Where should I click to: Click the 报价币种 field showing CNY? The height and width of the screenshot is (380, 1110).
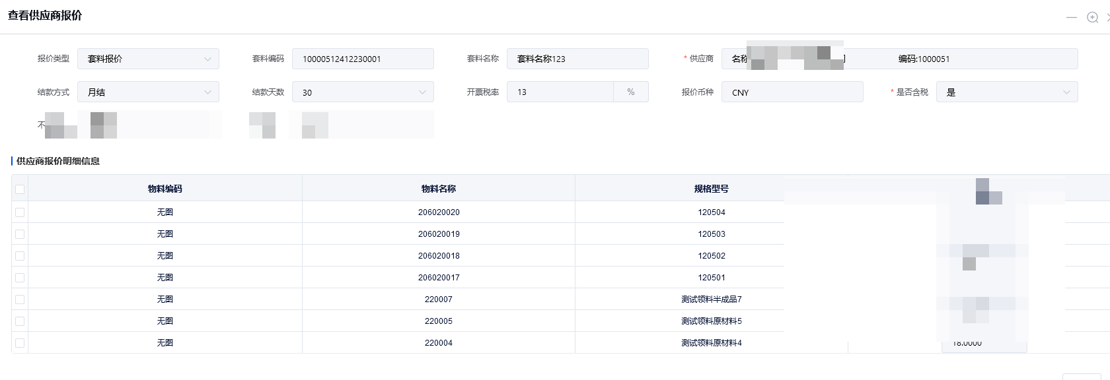point(792,92)
